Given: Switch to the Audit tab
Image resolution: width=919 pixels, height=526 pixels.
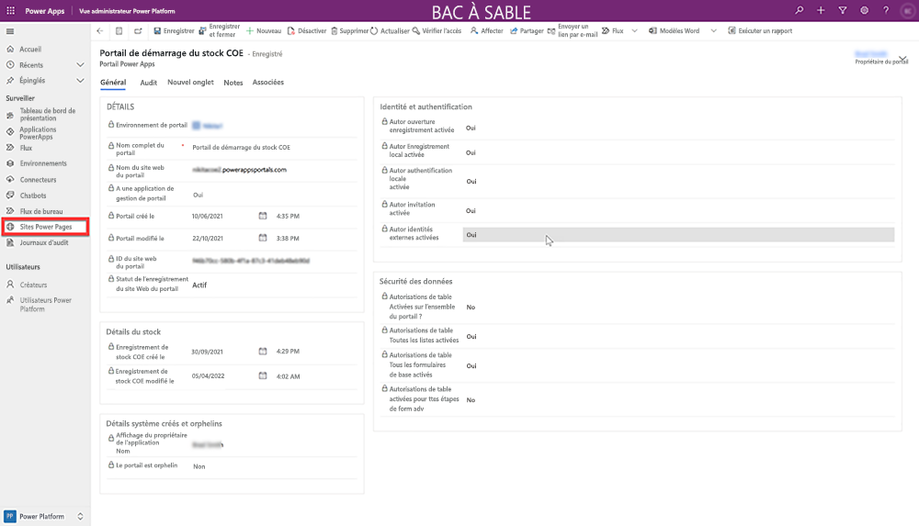Looking at the screenshot, I should coord(148,83).
